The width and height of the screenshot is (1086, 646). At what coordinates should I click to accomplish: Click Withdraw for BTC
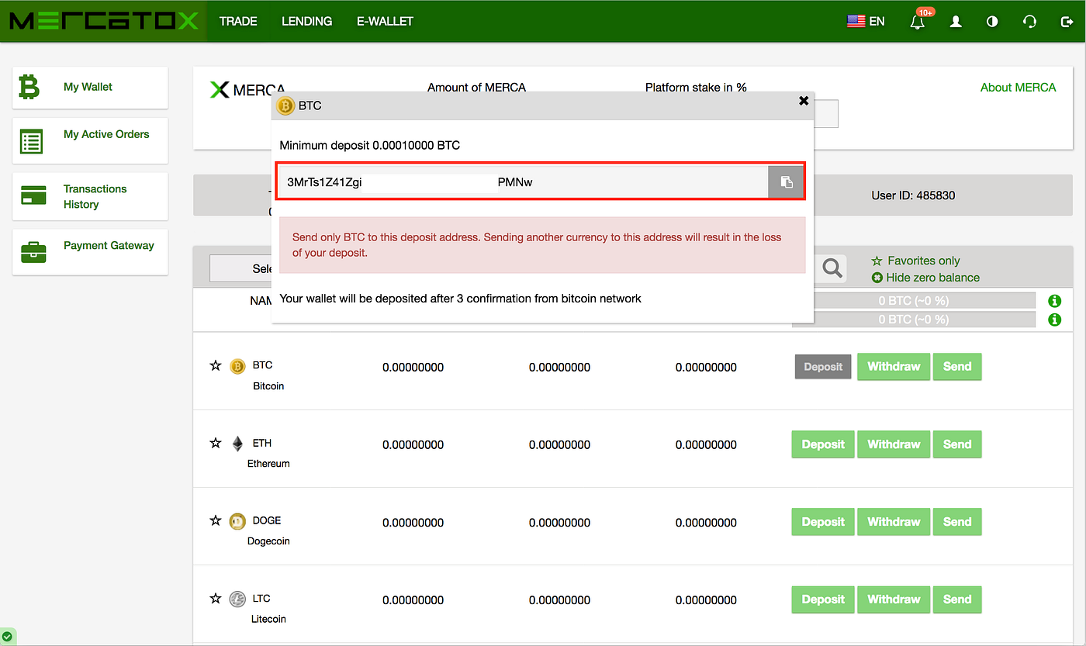pyautogui.click(x=894, y=367)
